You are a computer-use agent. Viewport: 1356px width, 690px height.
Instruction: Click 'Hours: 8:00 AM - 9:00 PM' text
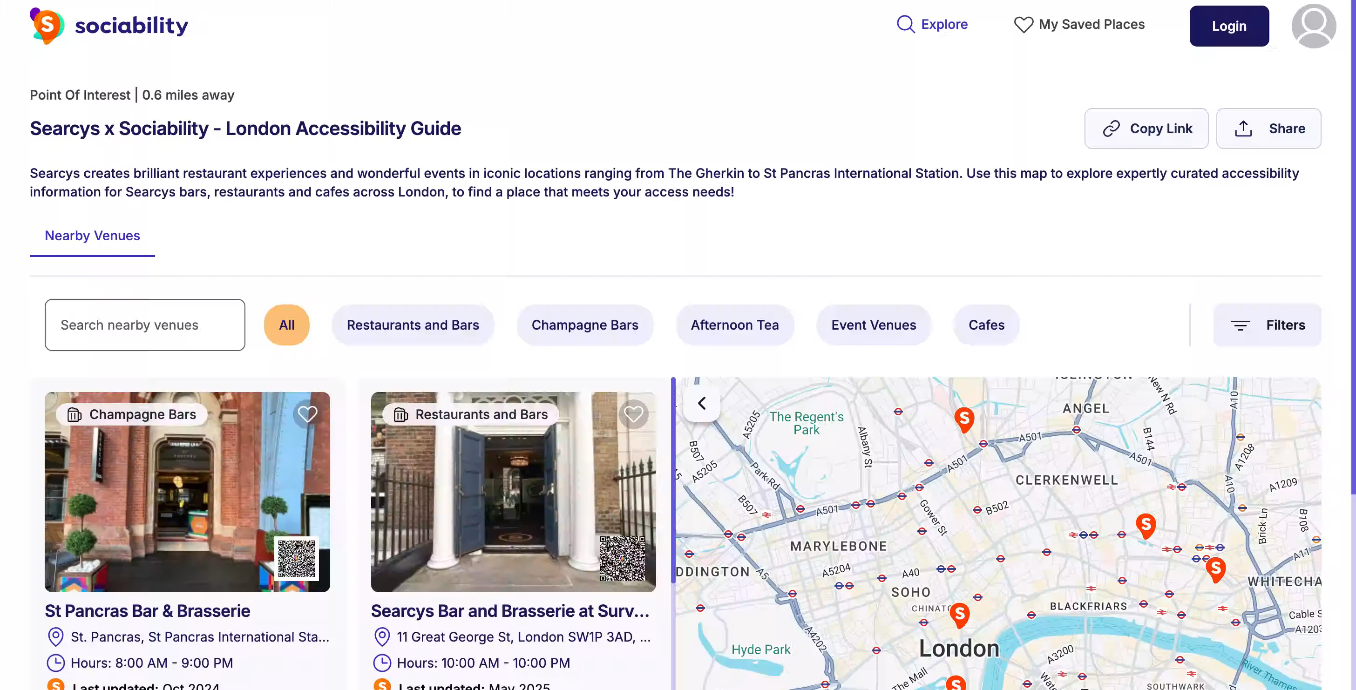pos(152,663)
